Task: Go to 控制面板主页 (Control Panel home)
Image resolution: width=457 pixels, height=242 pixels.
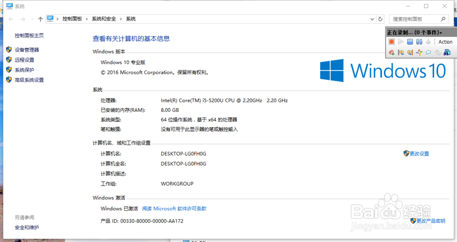Action: (29, 36)
